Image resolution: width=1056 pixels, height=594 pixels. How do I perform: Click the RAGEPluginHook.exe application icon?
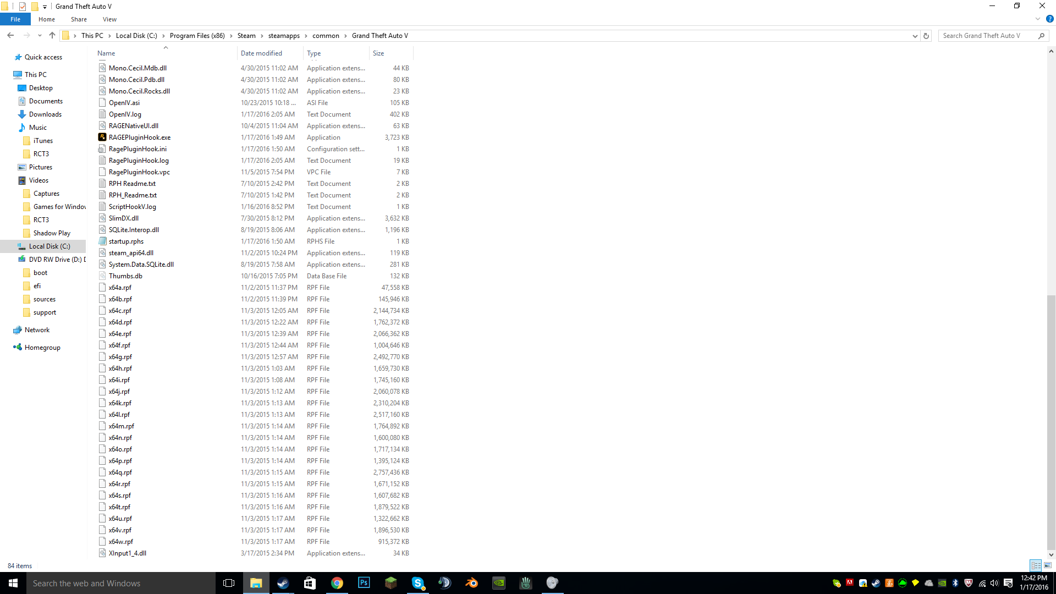pyautogui.click(x=102, y=137)
